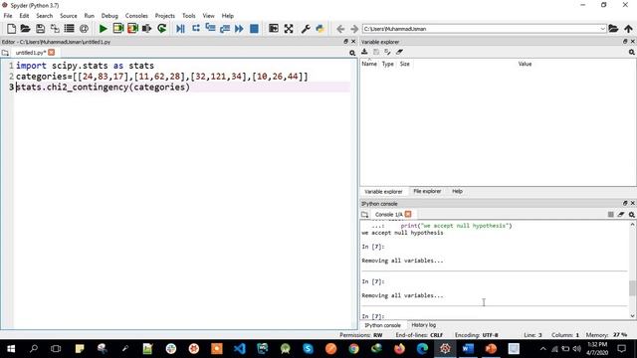The image size is (637, 358).
Task: Open the PYTHONPATH manager
Action: click(320, 29)
